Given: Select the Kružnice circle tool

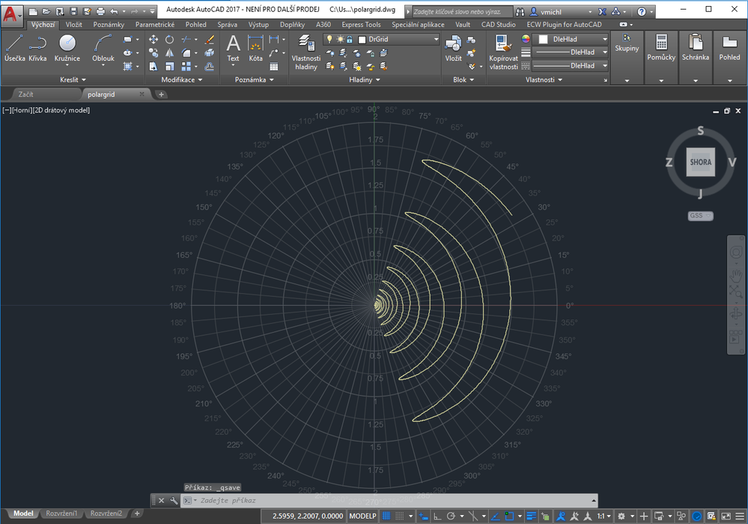Looking at the screenshot, I should point(67,48).
